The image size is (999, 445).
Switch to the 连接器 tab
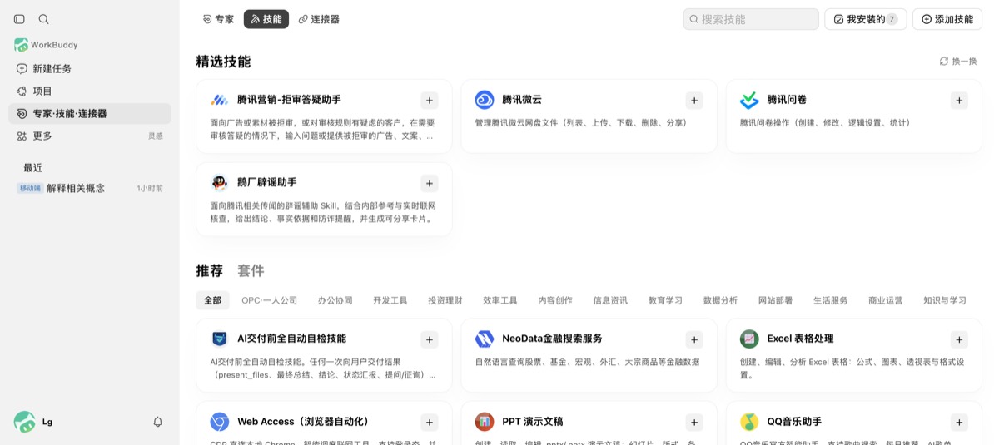click(319, 19)
